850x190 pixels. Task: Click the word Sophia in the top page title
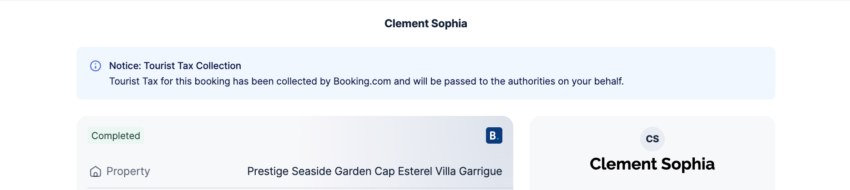pos(449,24)
